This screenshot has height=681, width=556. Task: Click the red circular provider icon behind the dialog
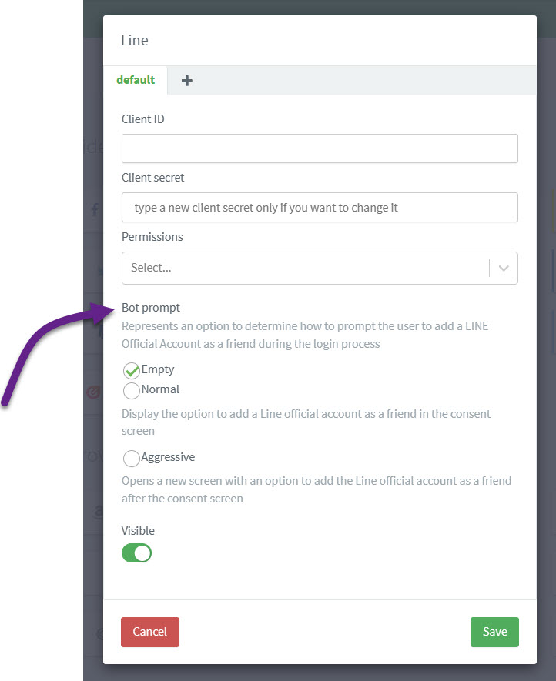[93, 392]
